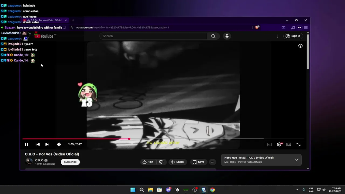Like the video with 16K likes
The width and height of the screenshot is (345, 194).
(148, 162)
